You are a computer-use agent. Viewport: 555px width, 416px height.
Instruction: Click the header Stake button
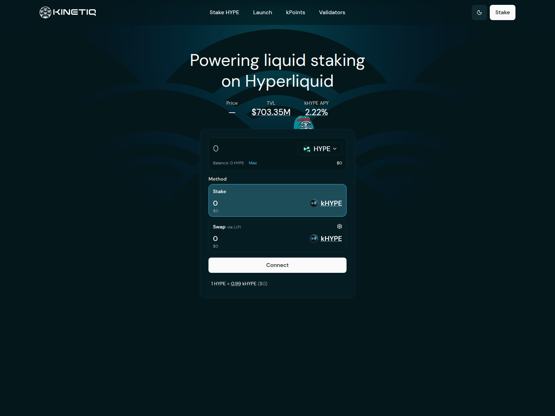(x=503, y=12)
